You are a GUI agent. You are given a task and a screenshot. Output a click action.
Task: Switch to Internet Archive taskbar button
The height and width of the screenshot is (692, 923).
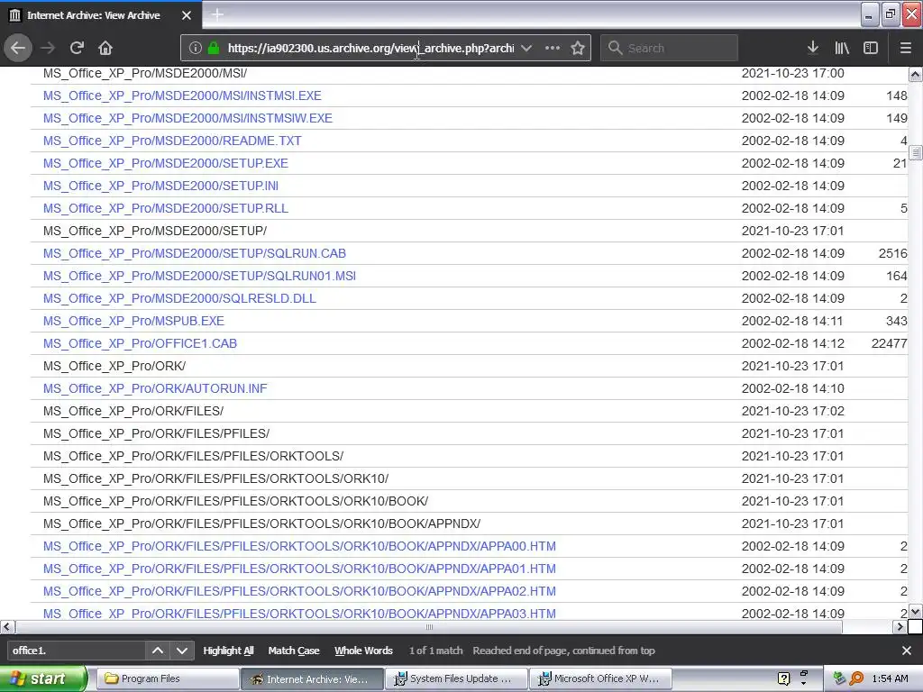coord(312,678)
